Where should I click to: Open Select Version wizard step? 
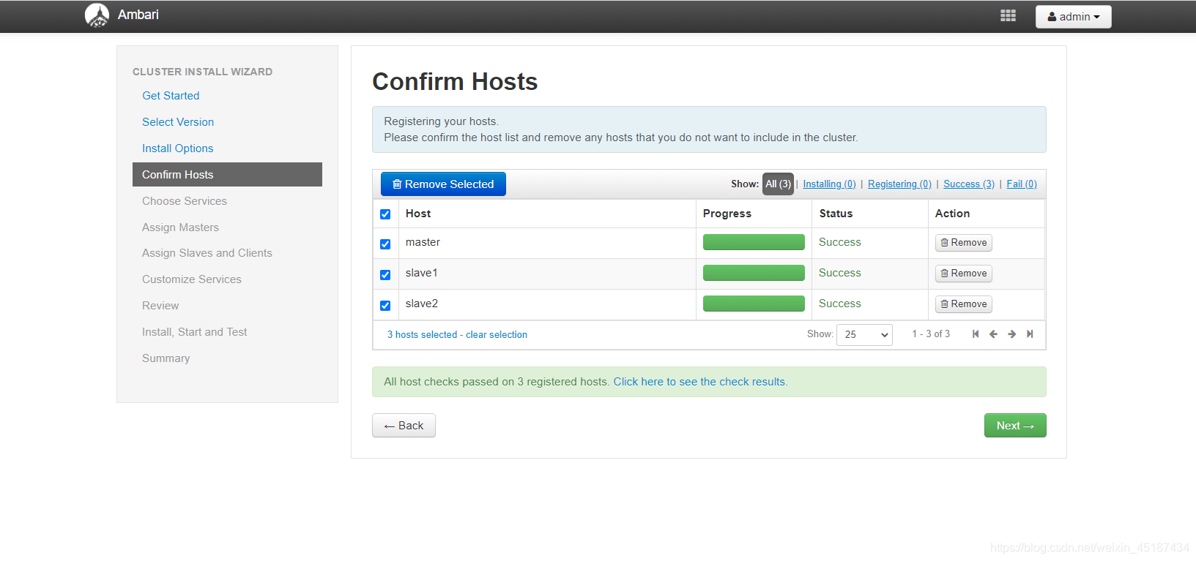[178, 122]
